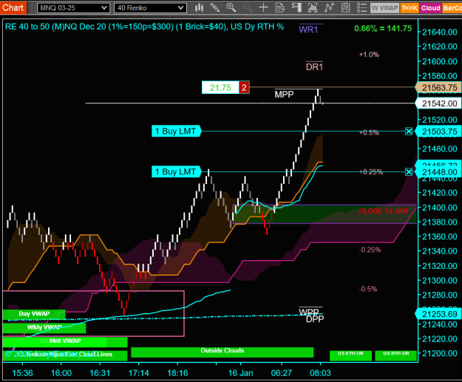
Task: Click the CLOSE 15 JAN label
Action: pos(383,211)
